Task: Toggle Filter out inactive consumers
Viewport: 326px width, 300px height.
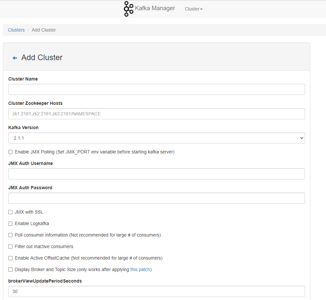Action: point(10,247)
